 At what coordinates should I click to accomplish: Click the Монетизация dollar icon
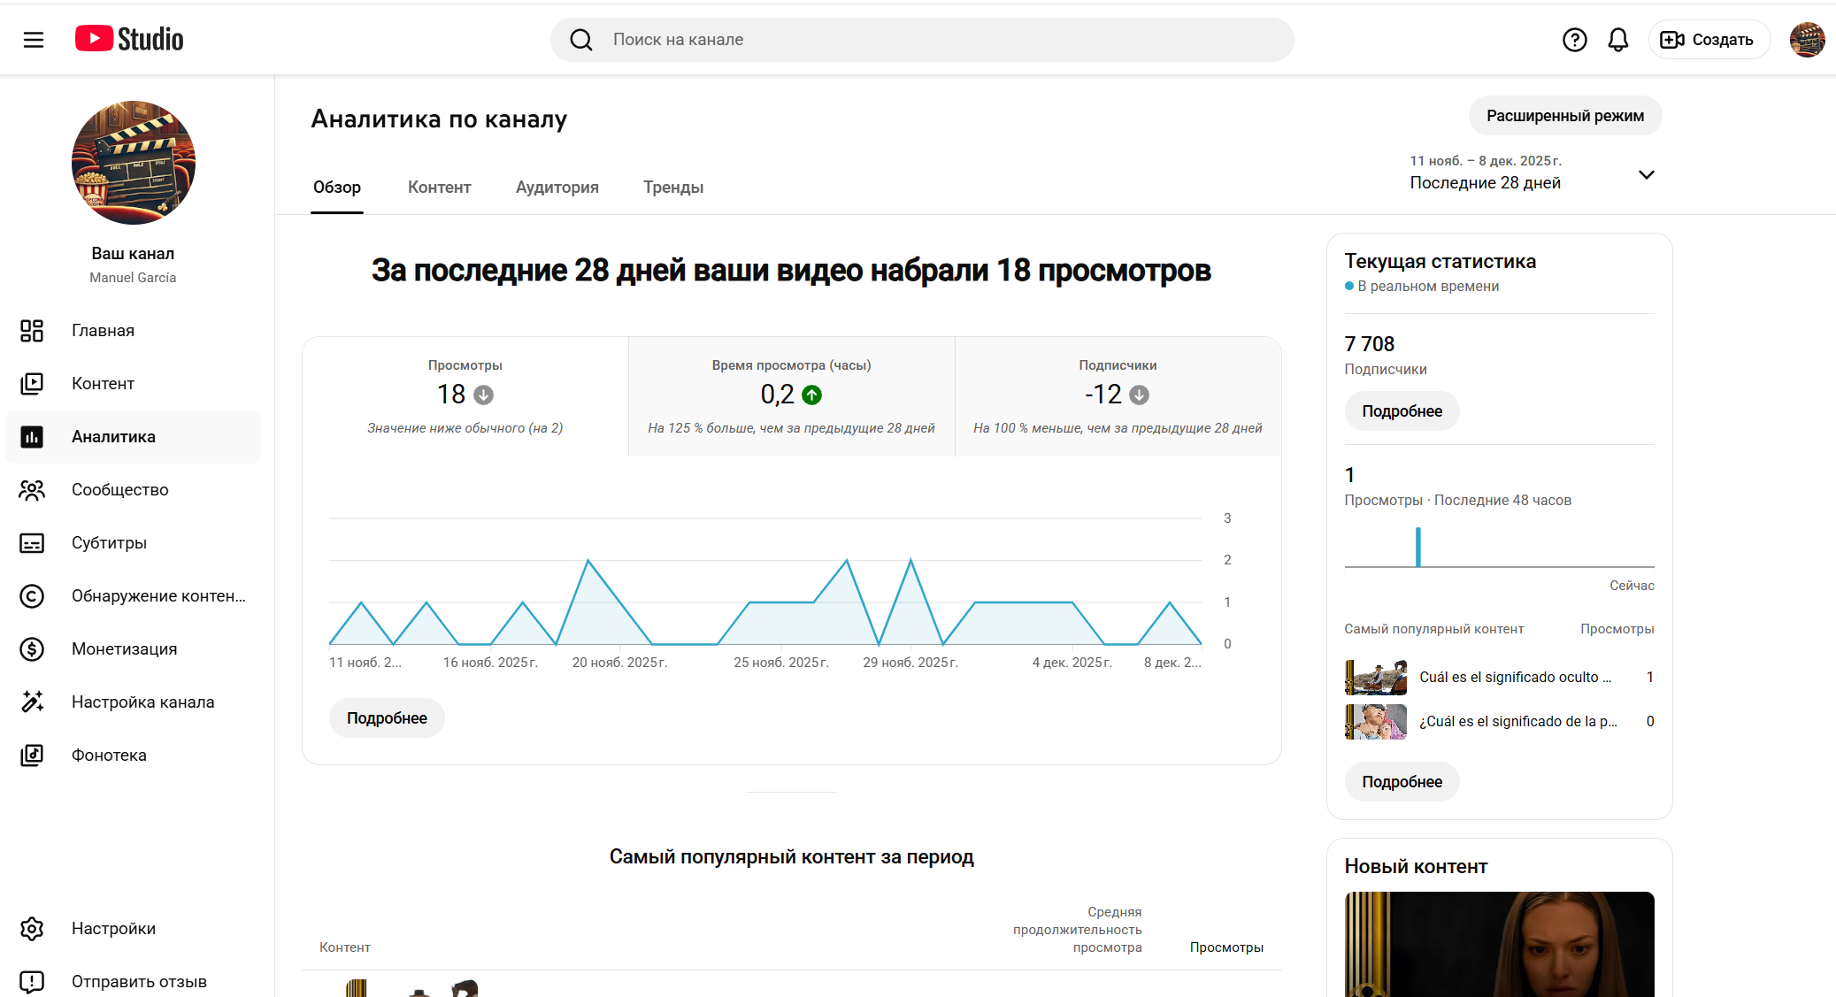[x=32, y=648]
